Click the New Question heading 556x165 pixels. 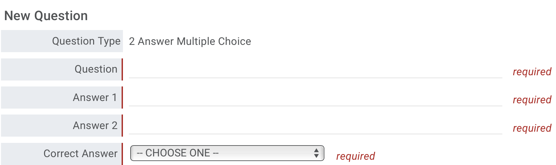coord(46,16)
